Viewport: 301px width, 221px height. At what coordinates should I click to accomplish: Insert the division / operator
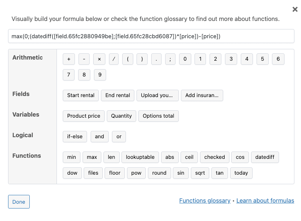coord(114,59)
